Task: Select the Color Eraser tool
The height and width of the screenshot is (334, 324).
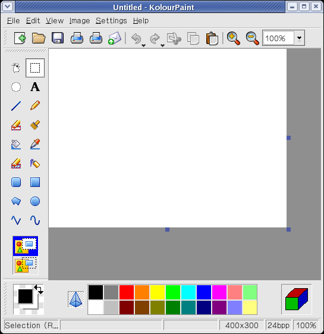Action: [x=16, y=163]
